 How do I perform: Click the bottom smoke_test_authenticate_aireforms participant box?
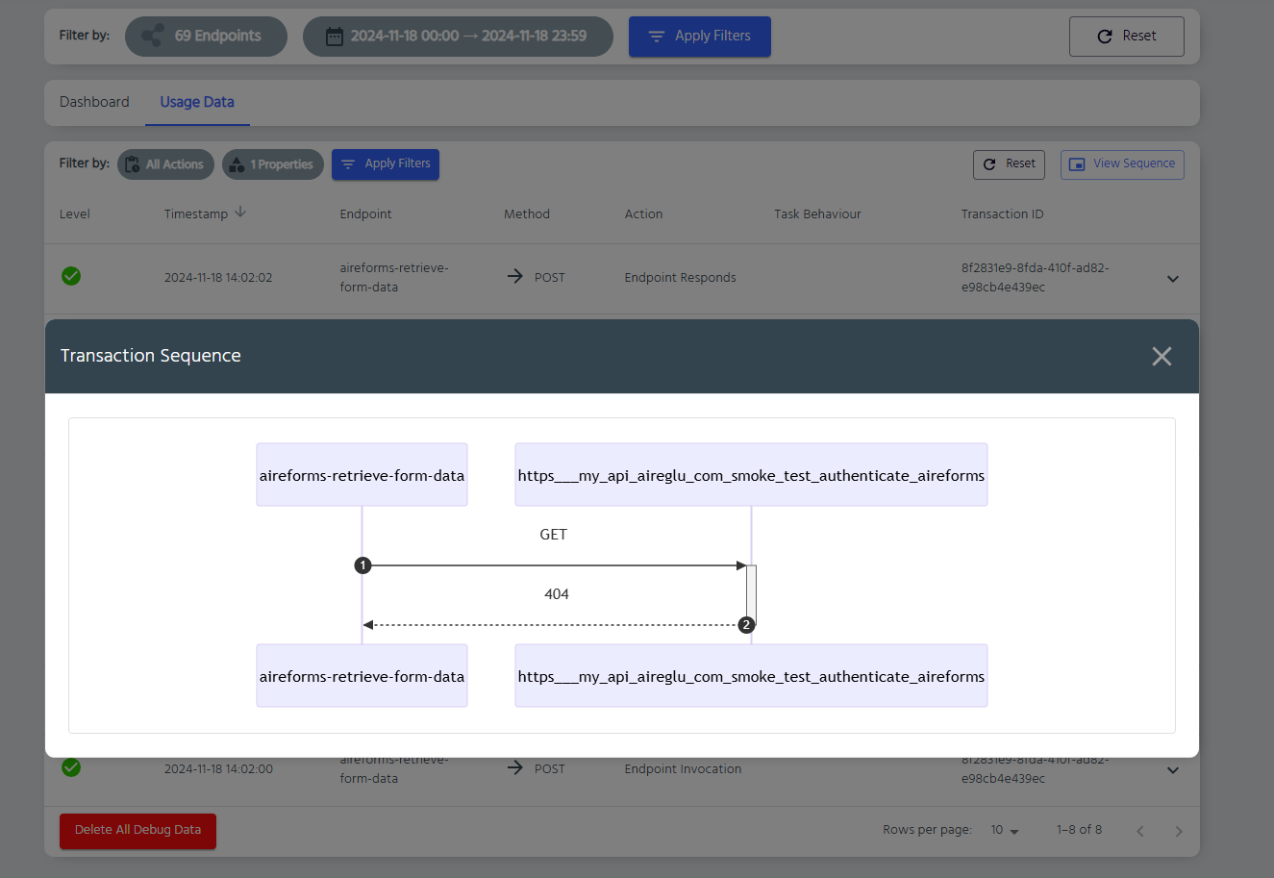tap(751, 676)
